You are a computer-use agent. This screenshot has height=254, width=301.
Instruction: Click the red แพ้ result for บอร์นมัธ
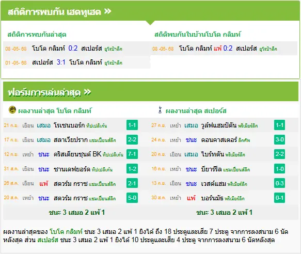(191, 198)
